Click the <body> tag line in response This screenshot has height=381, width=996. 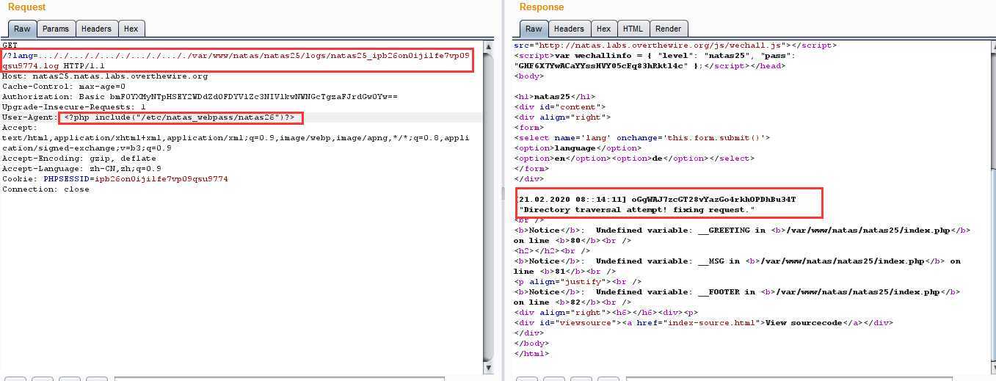(x=528, y=76)
